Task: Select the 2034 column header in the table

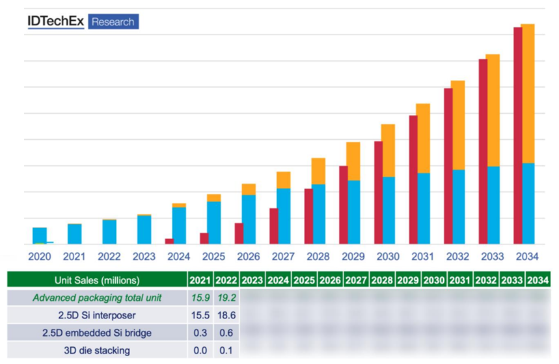Action: [x=539, y=280]
